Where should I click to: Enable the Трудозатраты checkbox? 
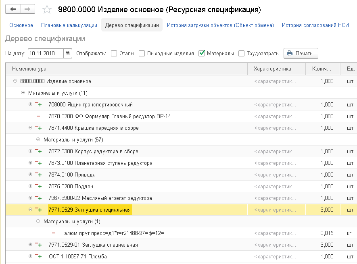click(241, 53)
